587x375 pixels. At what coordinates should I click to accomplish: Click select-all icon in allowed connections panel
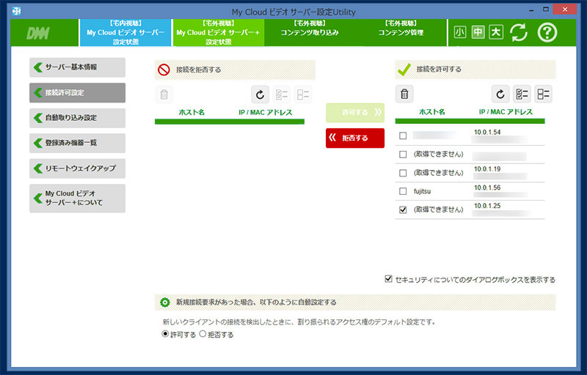point(522,94)
